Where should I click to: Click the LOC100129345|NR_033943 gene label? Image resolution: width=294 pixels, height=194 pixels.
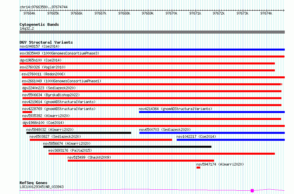(42, 187)
